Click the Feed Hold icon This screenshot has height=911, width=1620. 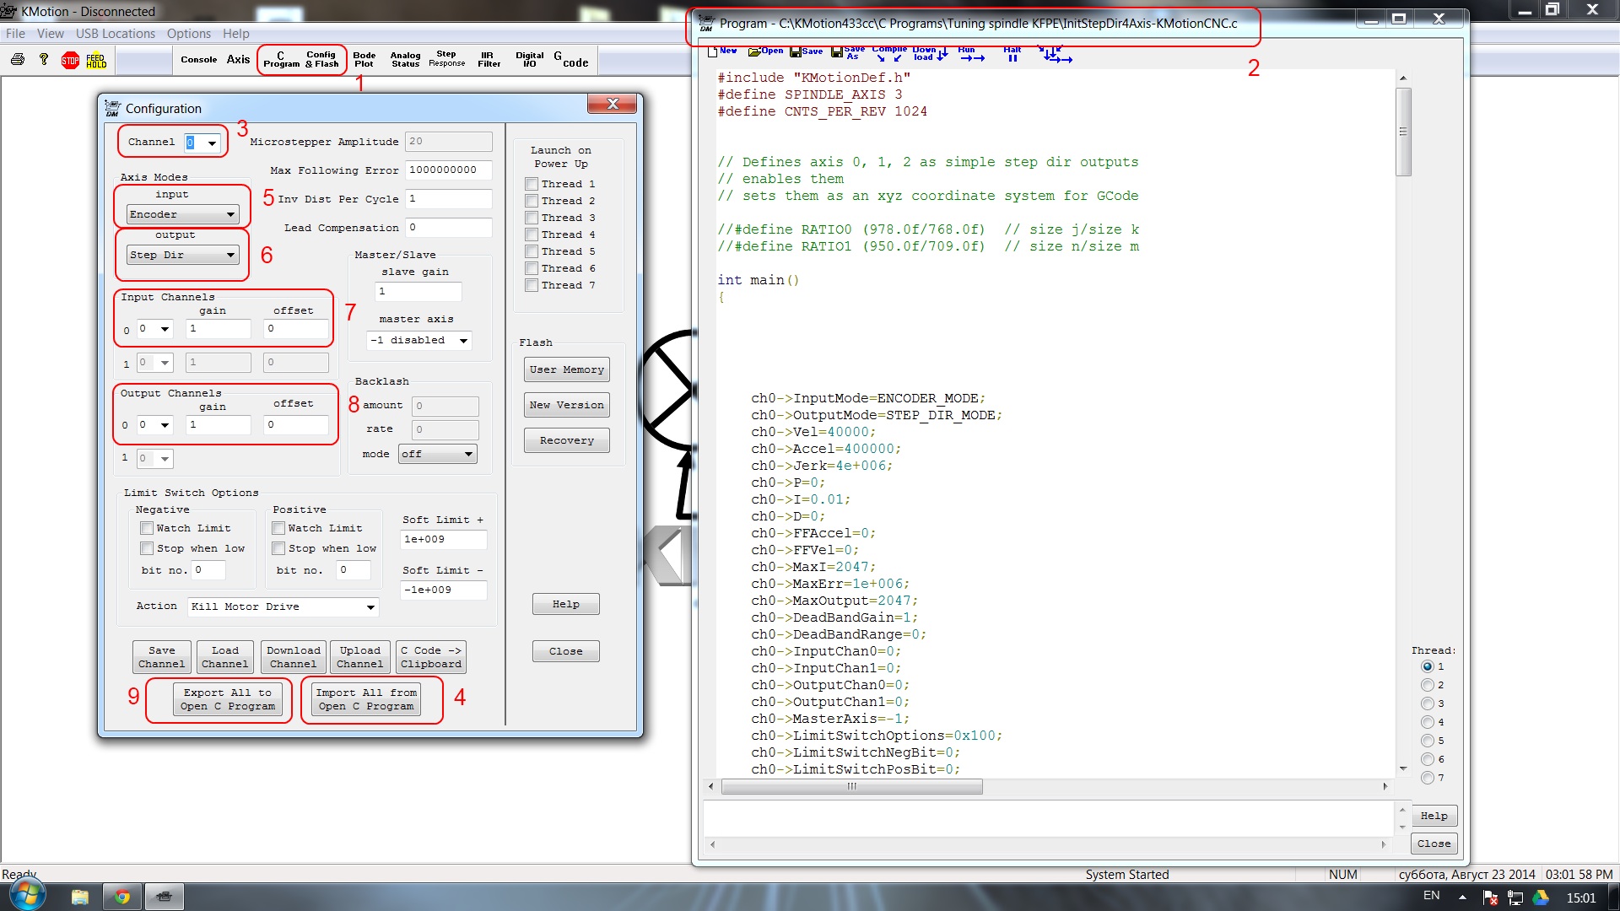click(96, 60)
